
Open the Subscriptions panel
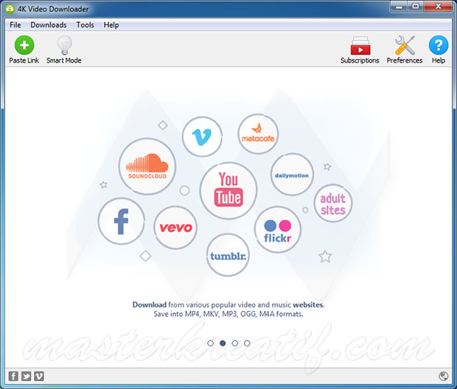coord(360,49)
